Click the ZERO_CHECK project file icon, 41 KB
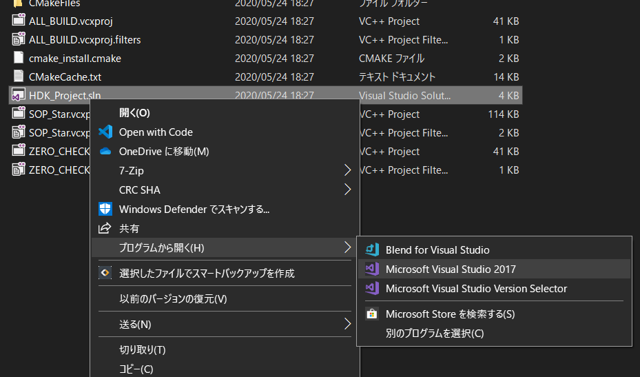The width and height of the screenshot is (640, 377). [18, 151]
